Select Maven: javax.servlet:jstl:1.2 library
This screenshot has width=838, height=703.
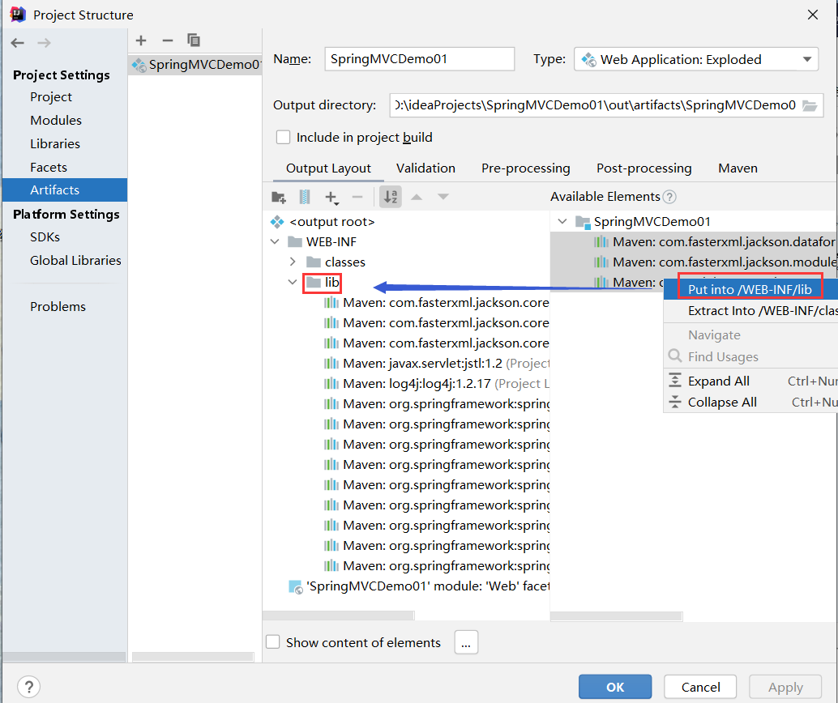435,364
